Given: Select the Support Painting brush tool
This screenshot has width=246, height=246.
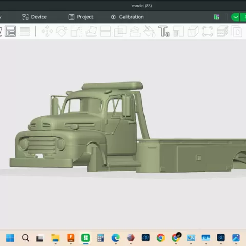Looking at the screenshot, I should coord(135,31).
